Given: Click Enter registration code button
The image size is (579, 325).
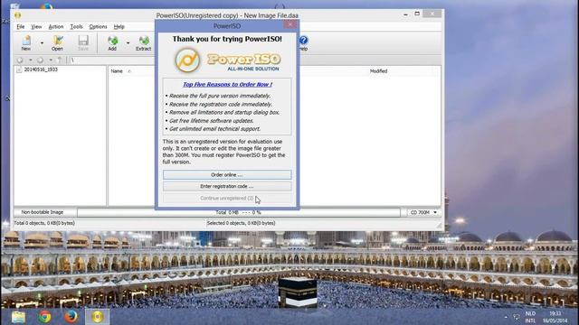Looking at the screenshot, I should click(227, 187).
